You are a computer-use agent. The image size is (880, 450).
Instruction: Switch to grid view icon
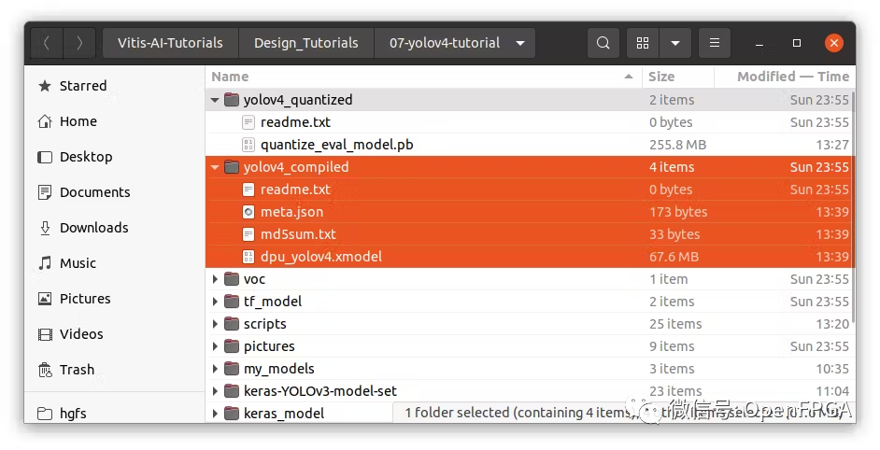click(x=643, y=43)
